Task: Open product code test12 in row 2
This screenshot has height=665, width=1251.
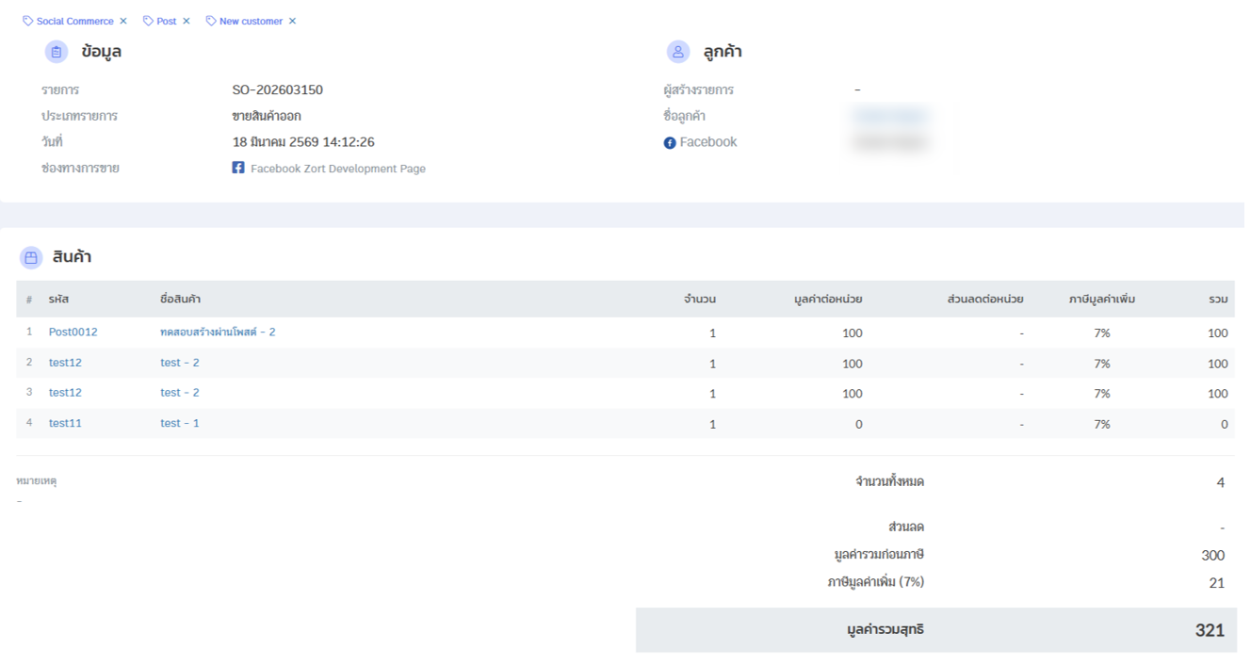Action: [65, 363]
